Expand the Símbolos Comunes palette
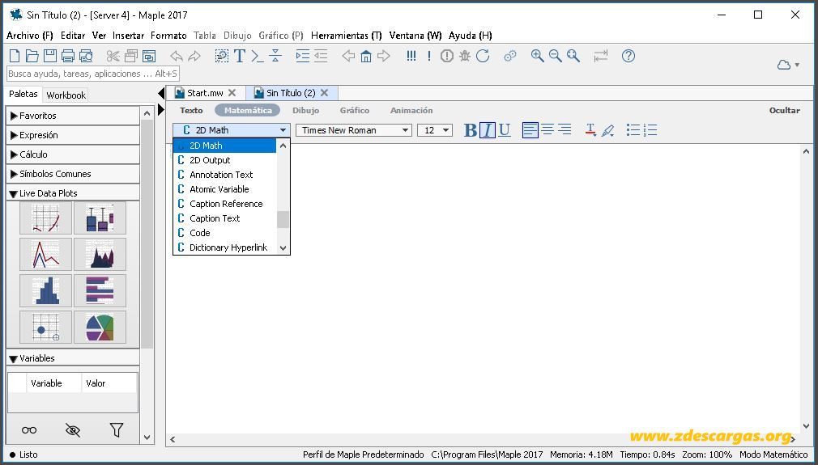Screen dimensions: 818x465 (73, 174)
